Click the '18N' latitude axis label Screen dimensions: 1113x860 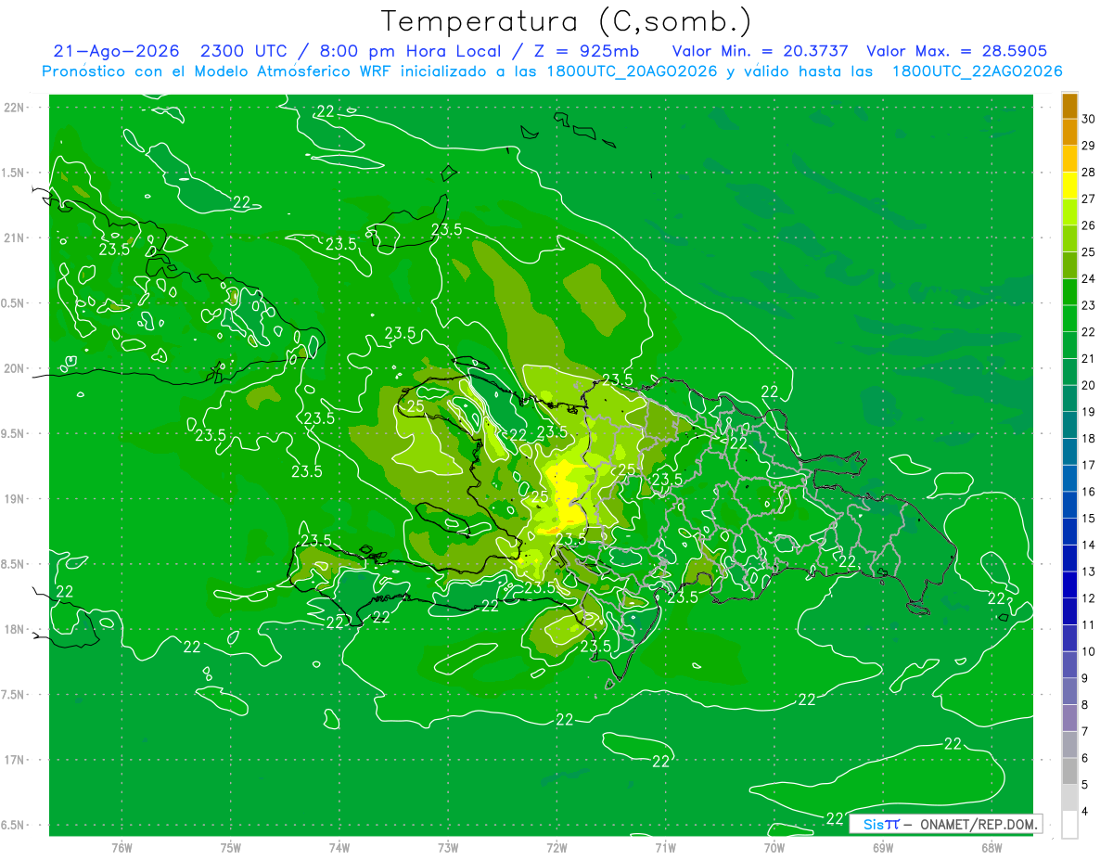pos(15,629)
